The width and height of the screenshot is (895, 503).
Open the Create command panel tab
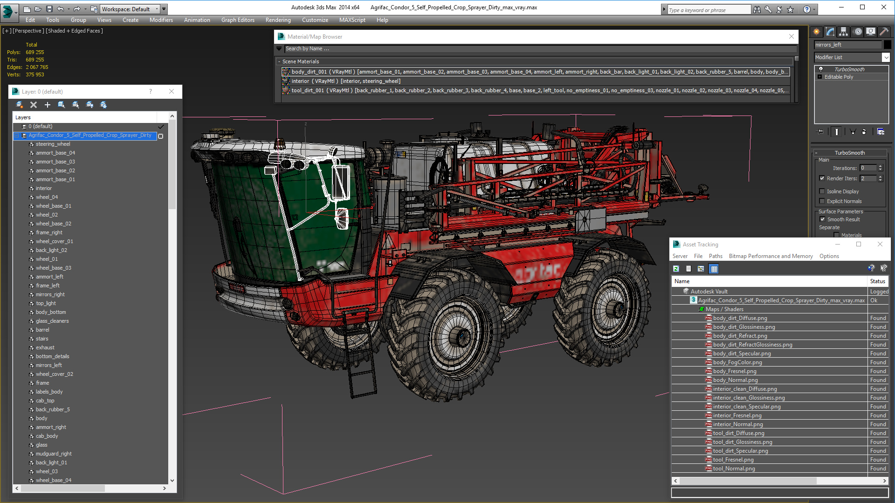point(817,32)
